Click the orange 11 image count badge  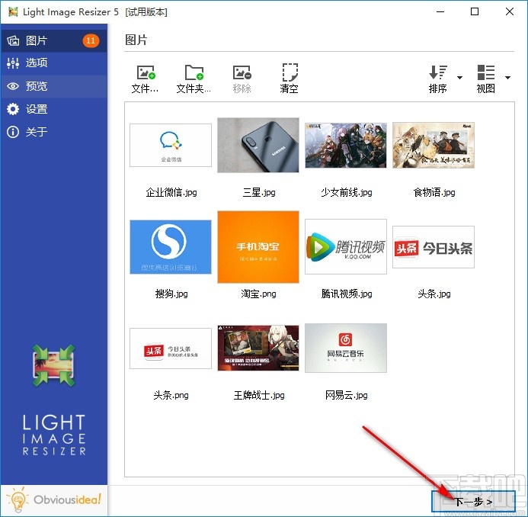pos(91,40)
